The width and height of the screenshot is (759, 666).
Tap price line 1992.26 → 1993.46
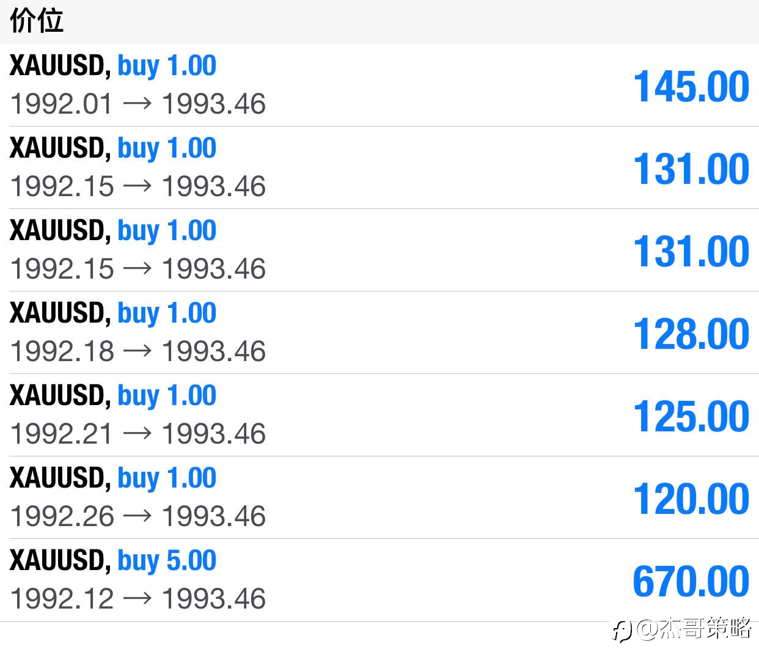tap(138, 516)
